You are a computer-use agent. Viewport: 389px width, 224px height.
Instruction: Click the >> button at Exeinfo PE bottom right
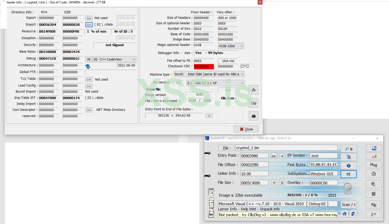(374, 214)
